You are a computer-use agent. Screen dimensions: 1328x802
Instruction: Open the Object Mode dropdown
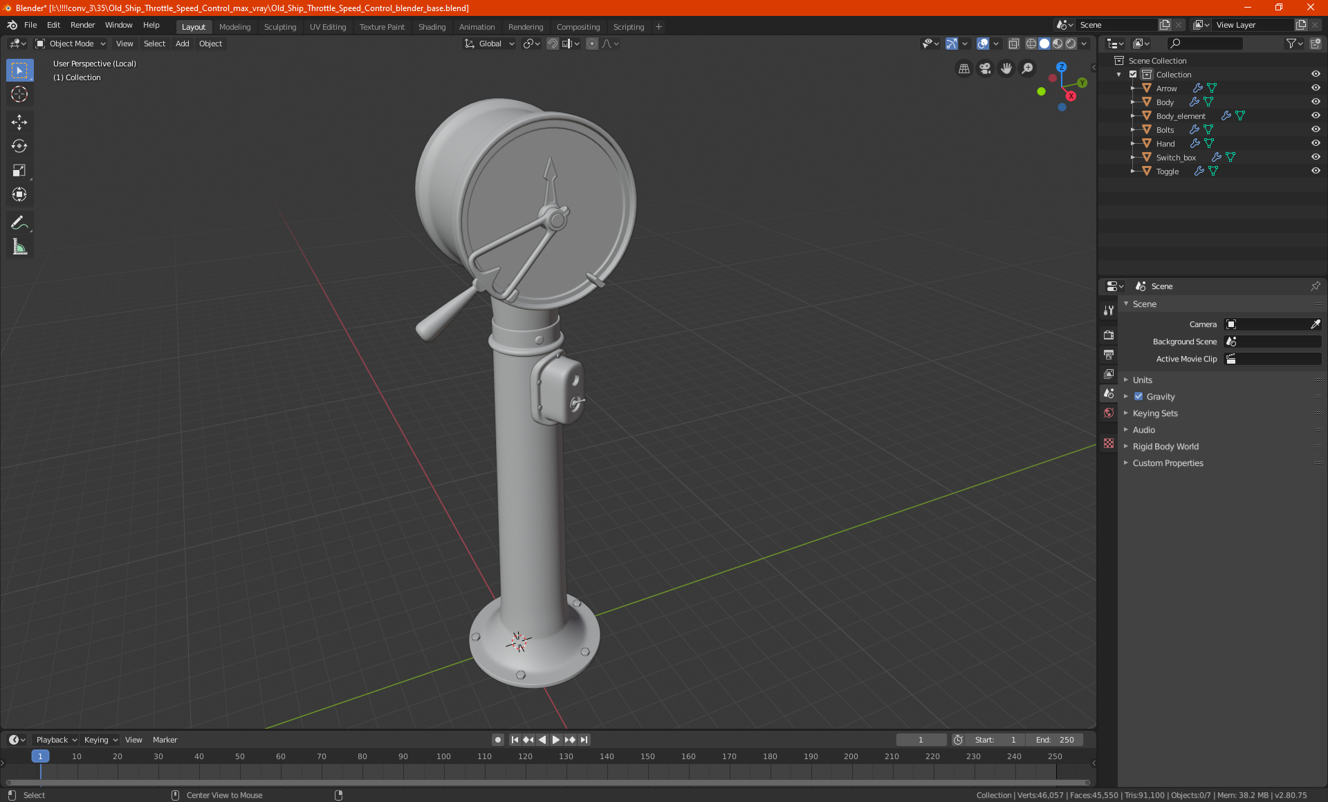pos(71,43)
